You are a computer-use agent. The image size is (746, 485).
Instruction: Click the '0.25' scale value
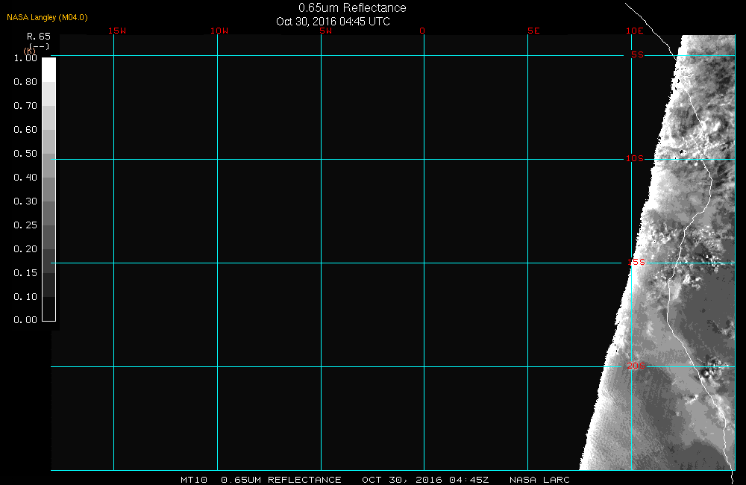[25, 225]
